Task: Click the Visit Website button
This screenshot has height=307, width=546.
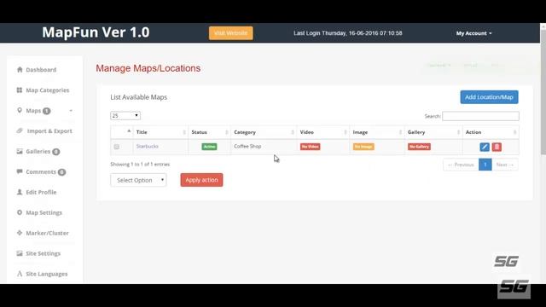Action: click(231, 33)
